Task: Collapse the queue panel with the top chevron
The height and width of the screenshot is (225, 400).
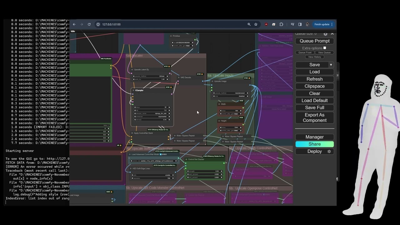Action: coord(332,34)
